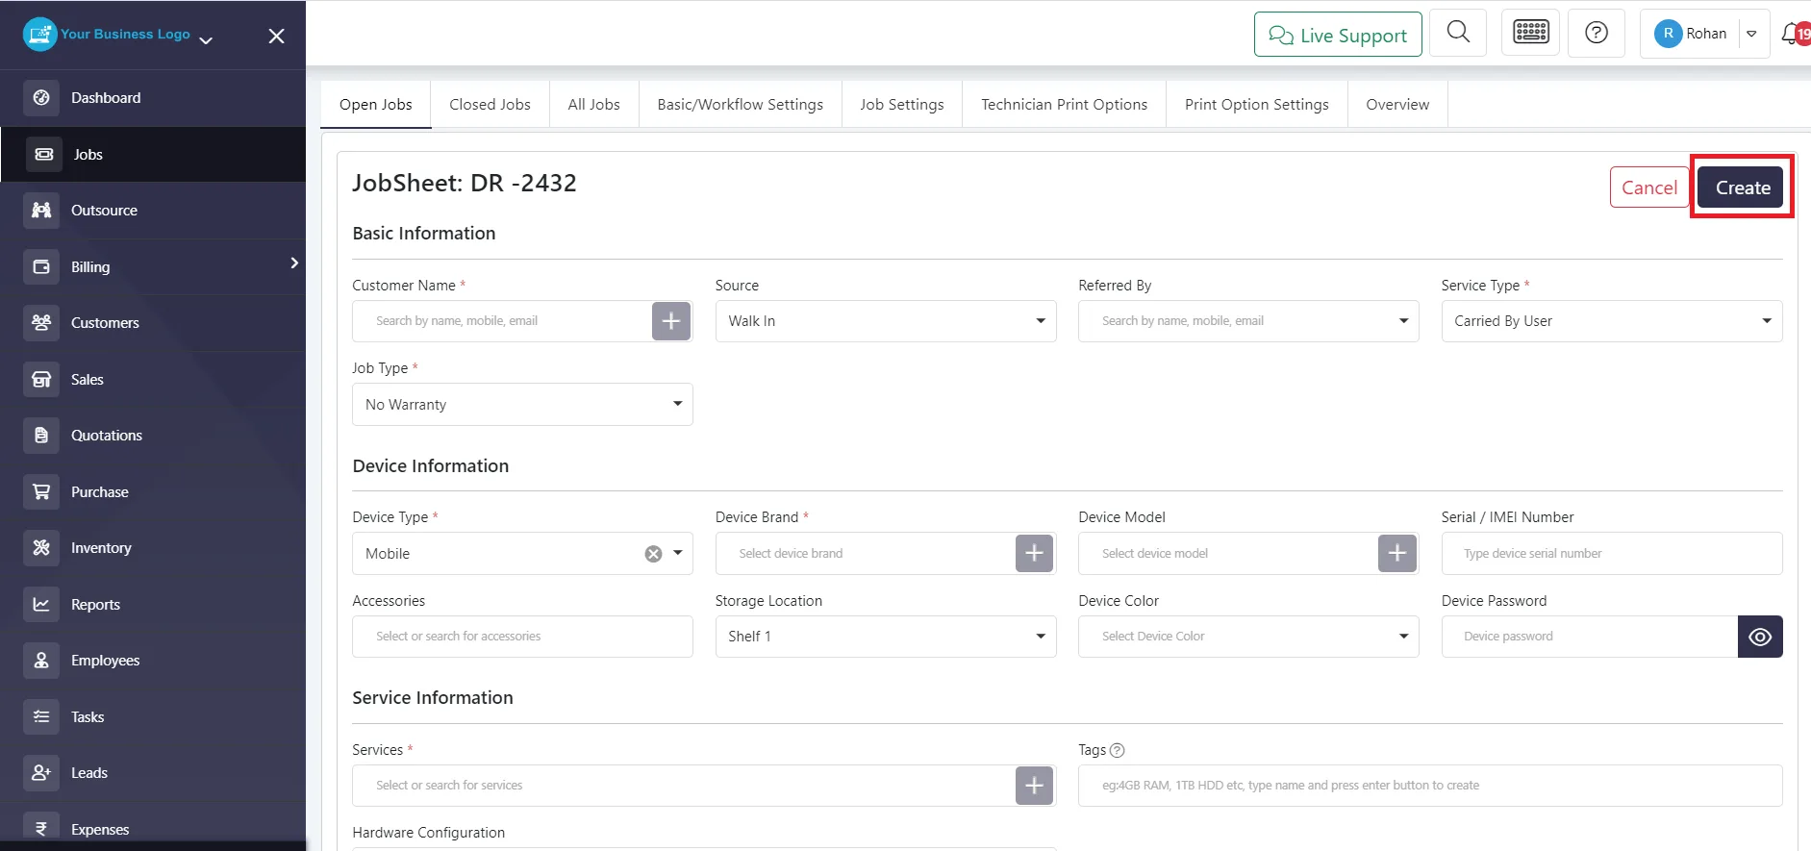Click the Reports chart icon
Image resolution: width=1811 pixels, height=851 pixels.
(41, 604)
